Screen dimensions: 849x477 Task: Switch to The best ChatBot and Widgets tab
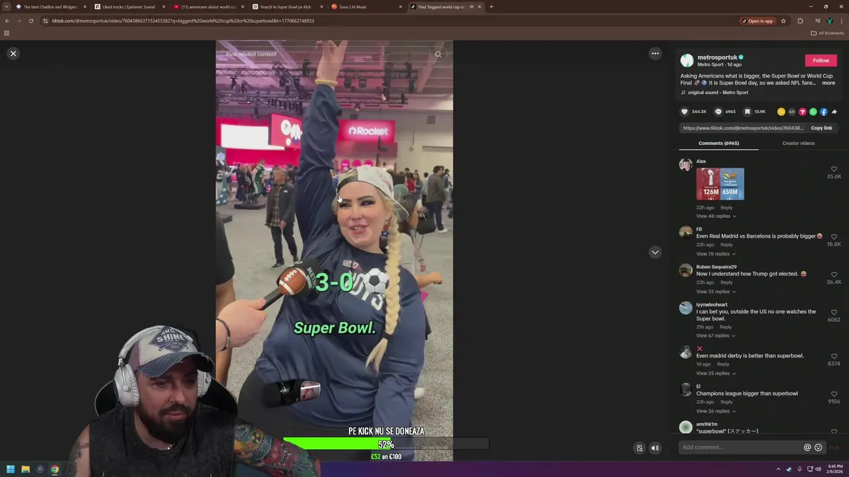click(x=50, y=7)
